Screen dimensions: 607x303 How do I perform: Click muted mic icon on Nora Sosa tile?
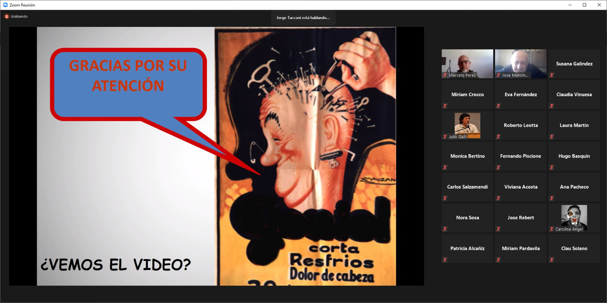(x=445, y=229)
